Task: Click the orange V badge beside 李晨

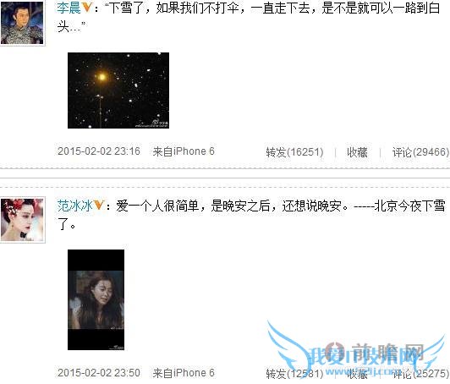Action: 86,8
